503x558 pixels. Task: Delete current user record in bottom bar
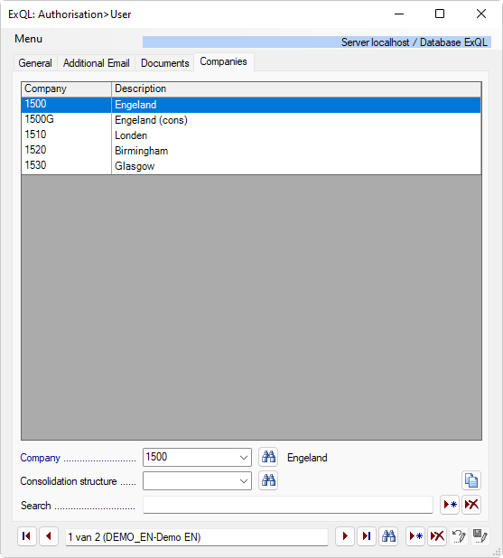point(437,536)
